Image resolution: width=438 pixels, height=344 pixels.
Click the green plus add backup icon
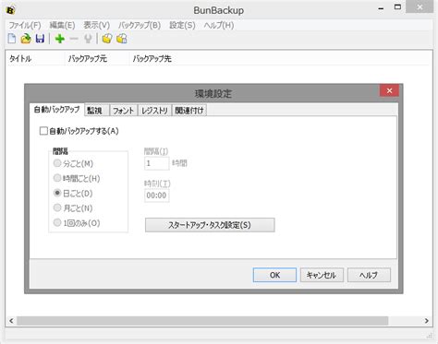59,39
